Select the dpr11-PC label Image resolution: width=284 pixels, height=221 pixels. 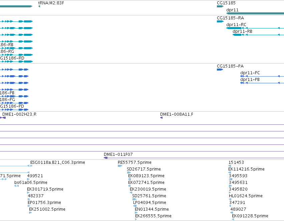[250, 73]
